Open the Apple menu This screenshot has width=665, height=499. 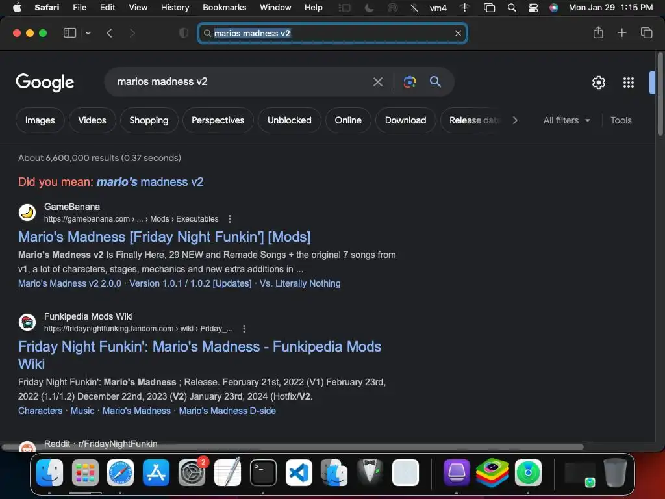click(x=17, y=8)
